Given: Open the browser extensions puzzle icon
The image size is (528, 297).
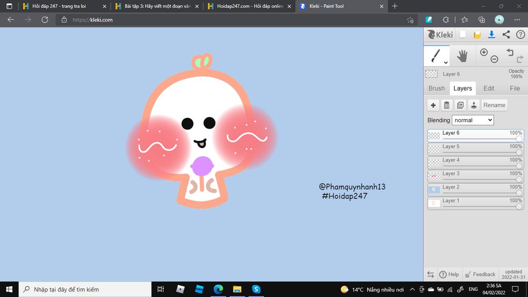Looking at the screenshot, I should point(445,20).
